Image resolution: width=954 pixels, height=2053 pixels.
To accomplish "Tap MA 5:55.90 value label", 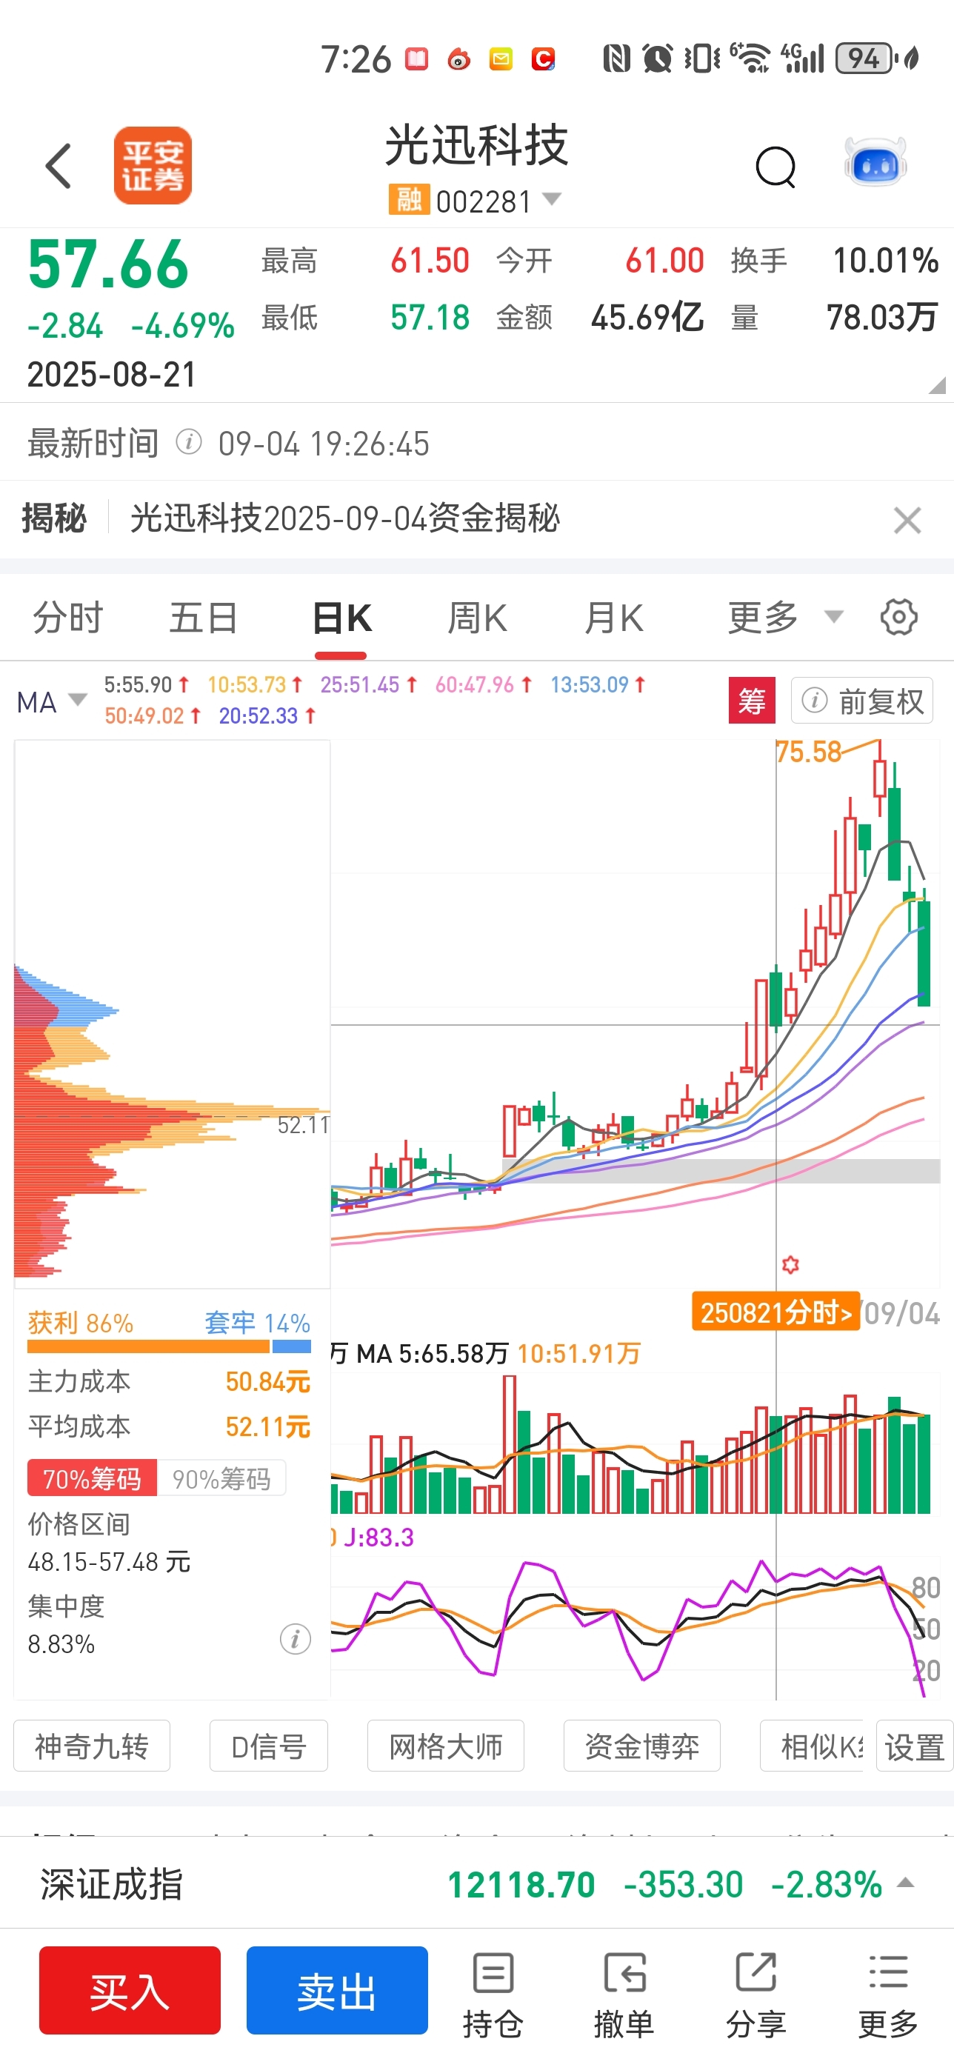I will [x=147, y=684].
